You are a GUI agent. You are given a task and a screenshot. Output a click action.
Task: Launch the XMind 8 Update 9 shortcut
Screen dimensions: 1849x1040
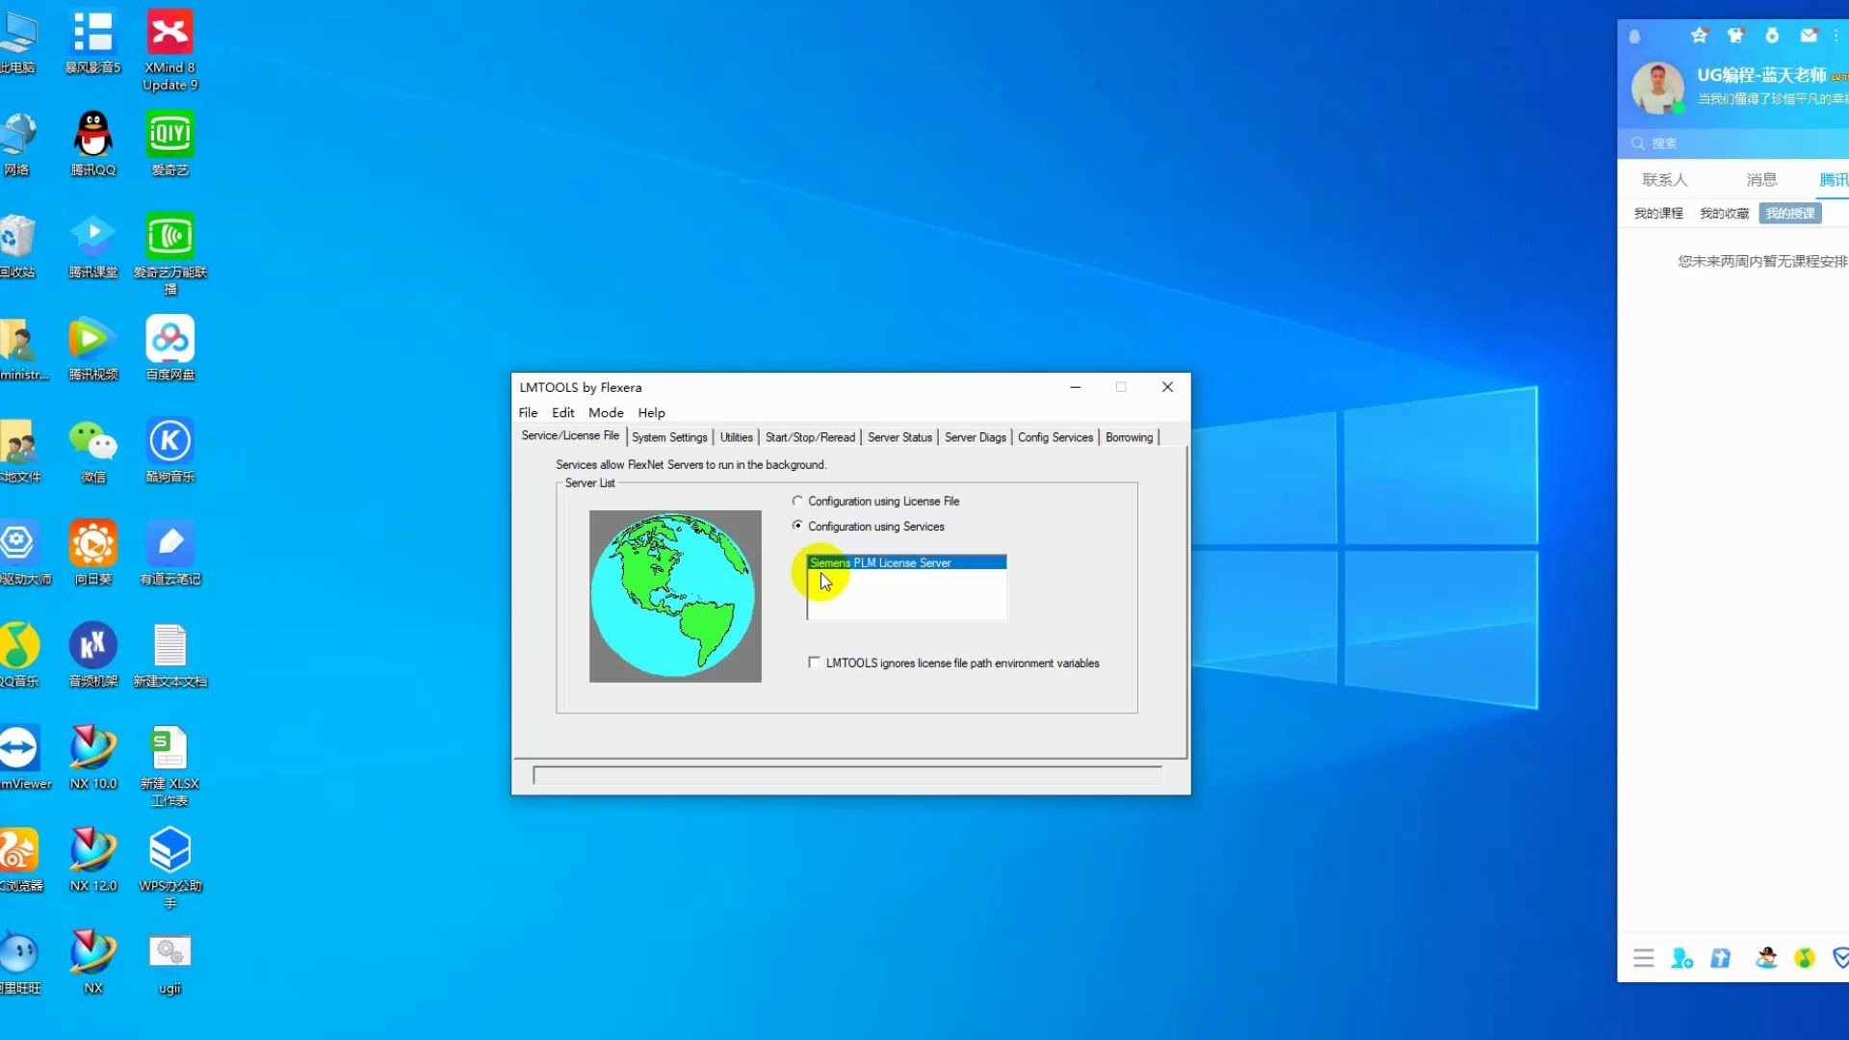click(x=169, y=34)
